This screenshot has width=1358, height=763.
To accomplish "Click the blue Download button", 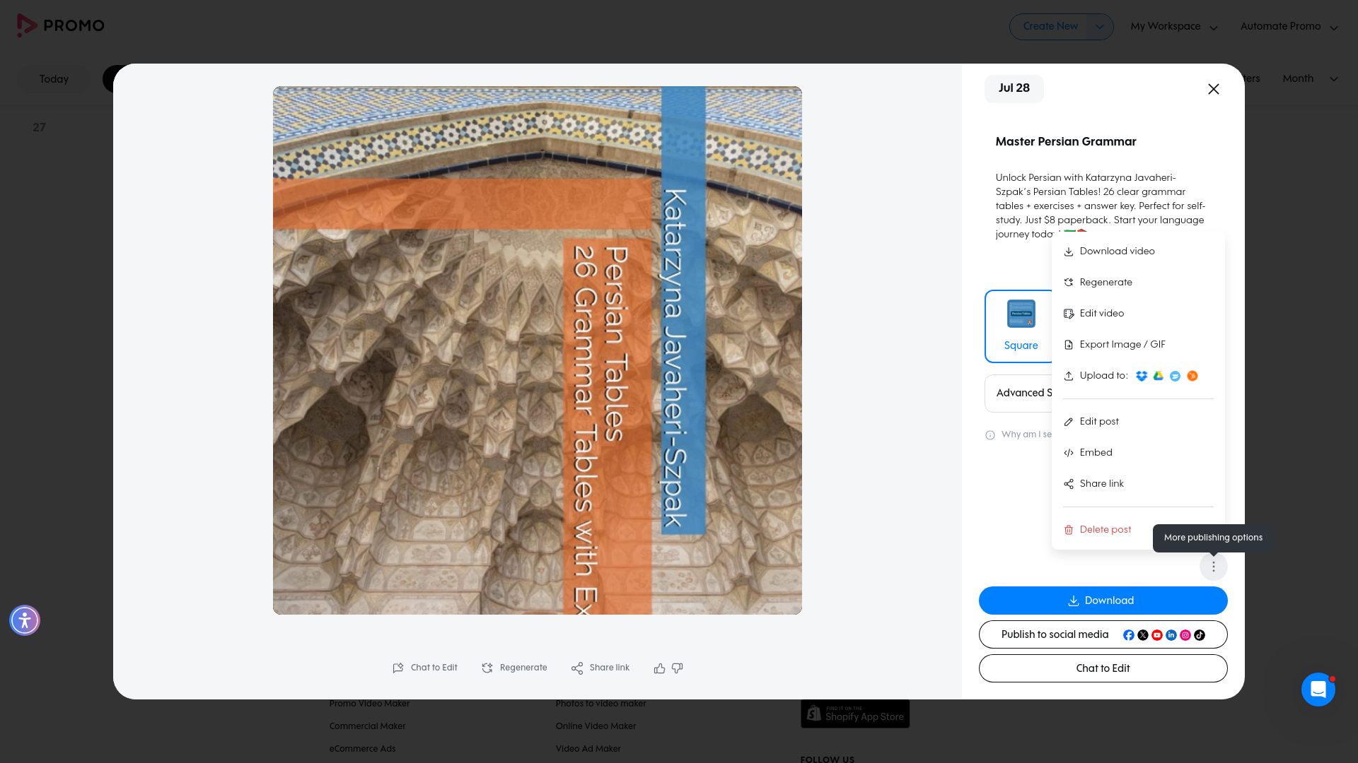I will click(1103, 601).
